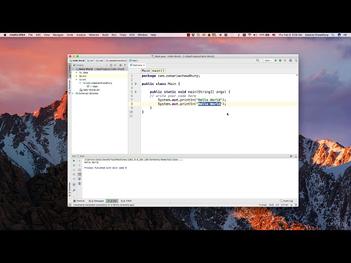Toggle the Run tool window tab

point(112,201)
